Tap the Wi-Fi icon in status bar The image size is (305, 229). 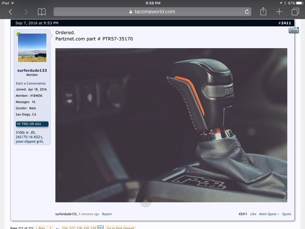click(x=13, y=3)
